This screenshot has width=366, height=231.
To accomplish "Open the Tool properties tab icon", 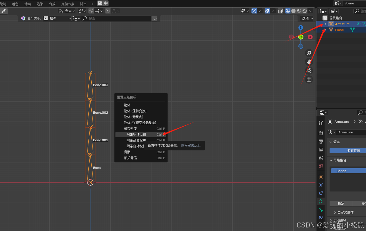I will pos(321,123).
